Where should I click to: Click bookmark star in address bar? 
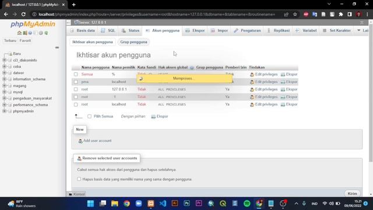295,14
